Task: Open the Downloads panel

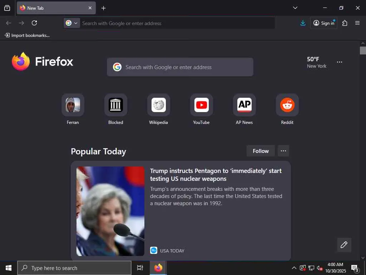Action: (x=303, y=23)
